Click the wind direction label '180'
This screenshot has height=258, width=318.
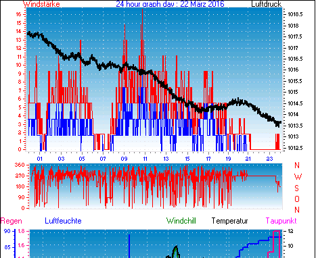(20, 186)
